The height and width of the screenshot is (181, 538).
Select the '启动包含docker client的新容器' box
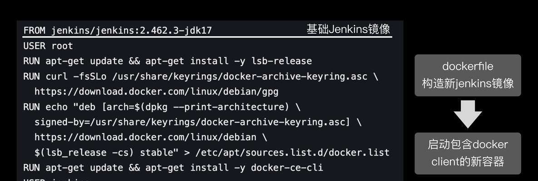(x=468, y=153)
